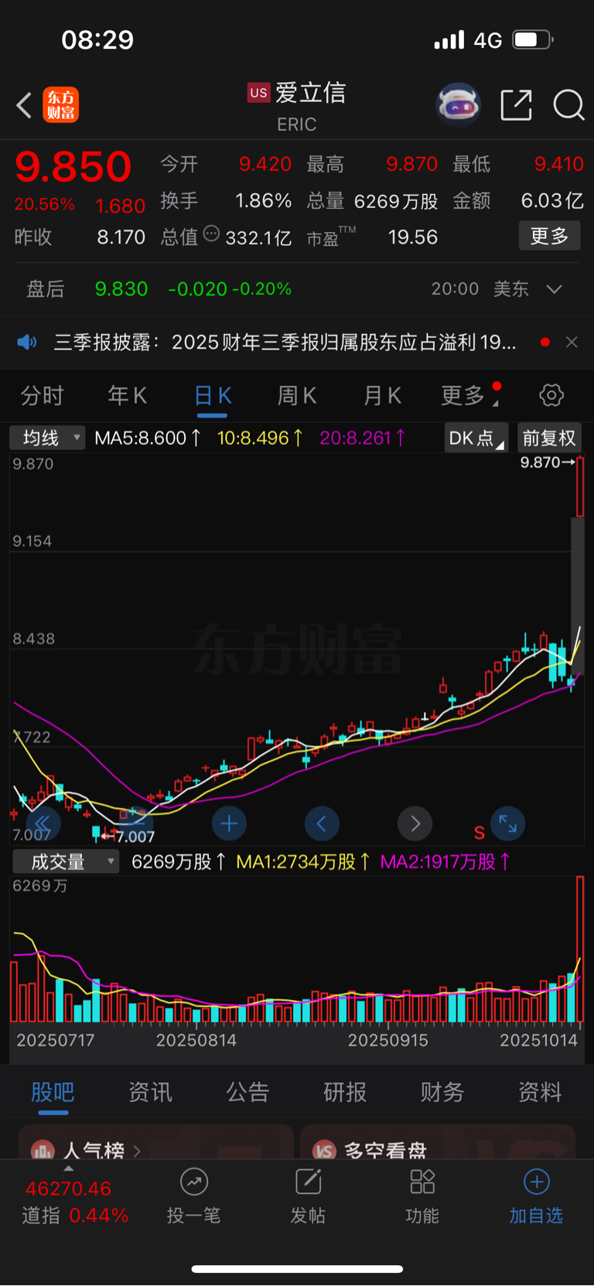Open chart settings gear icon

coord(551,395)
